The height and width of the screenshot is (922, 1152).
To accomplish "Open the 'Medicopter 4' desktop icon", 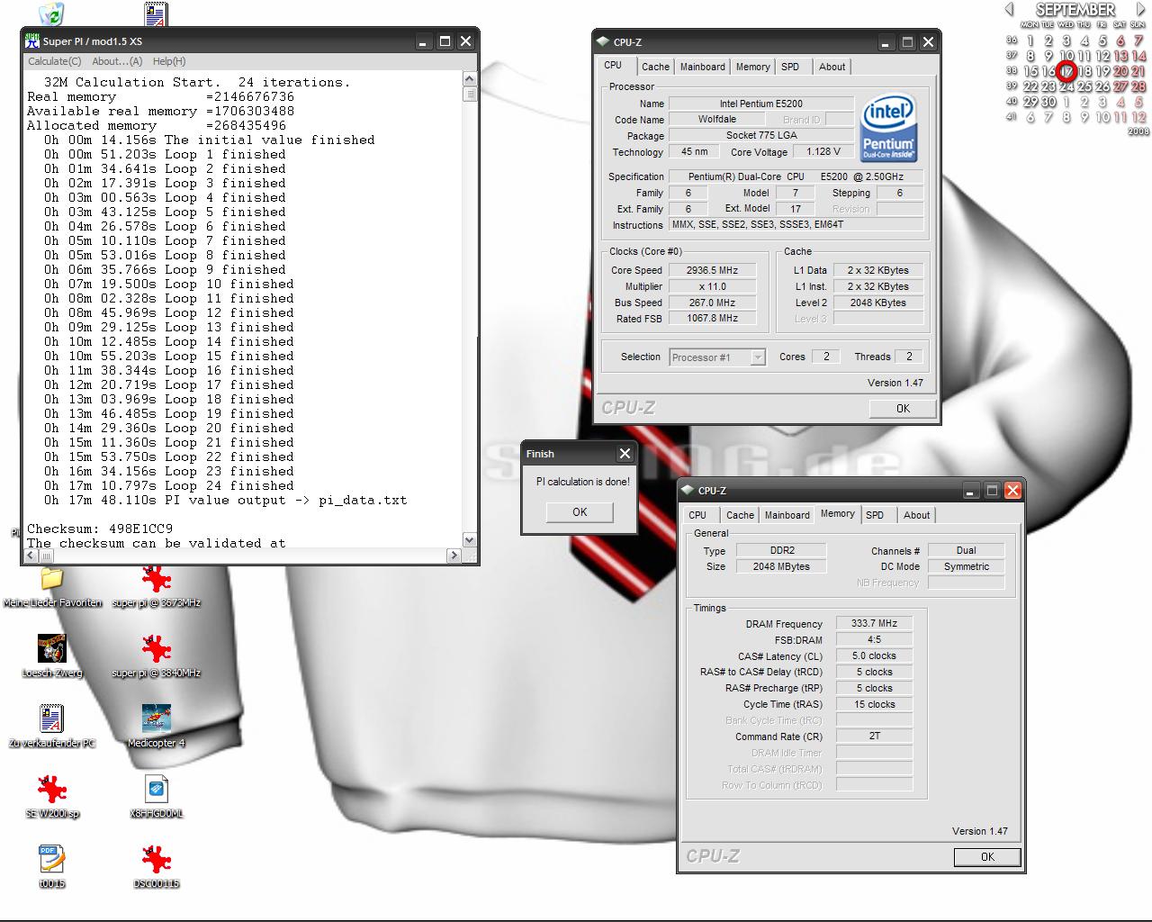I will coord(157,719).
